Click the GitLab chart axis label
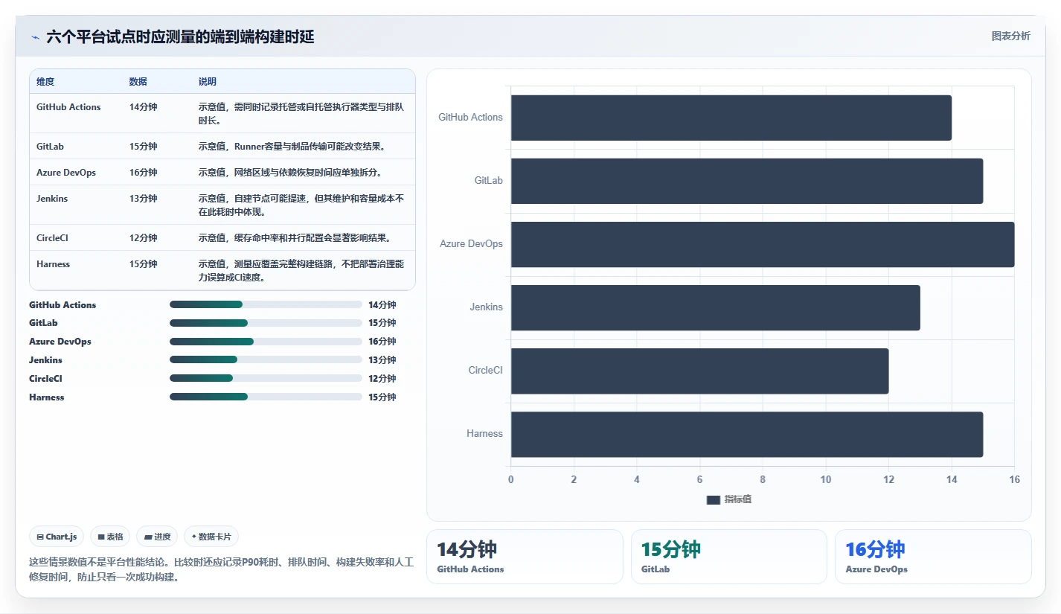This screenshot has height=614, width=1061. point(489,181)
